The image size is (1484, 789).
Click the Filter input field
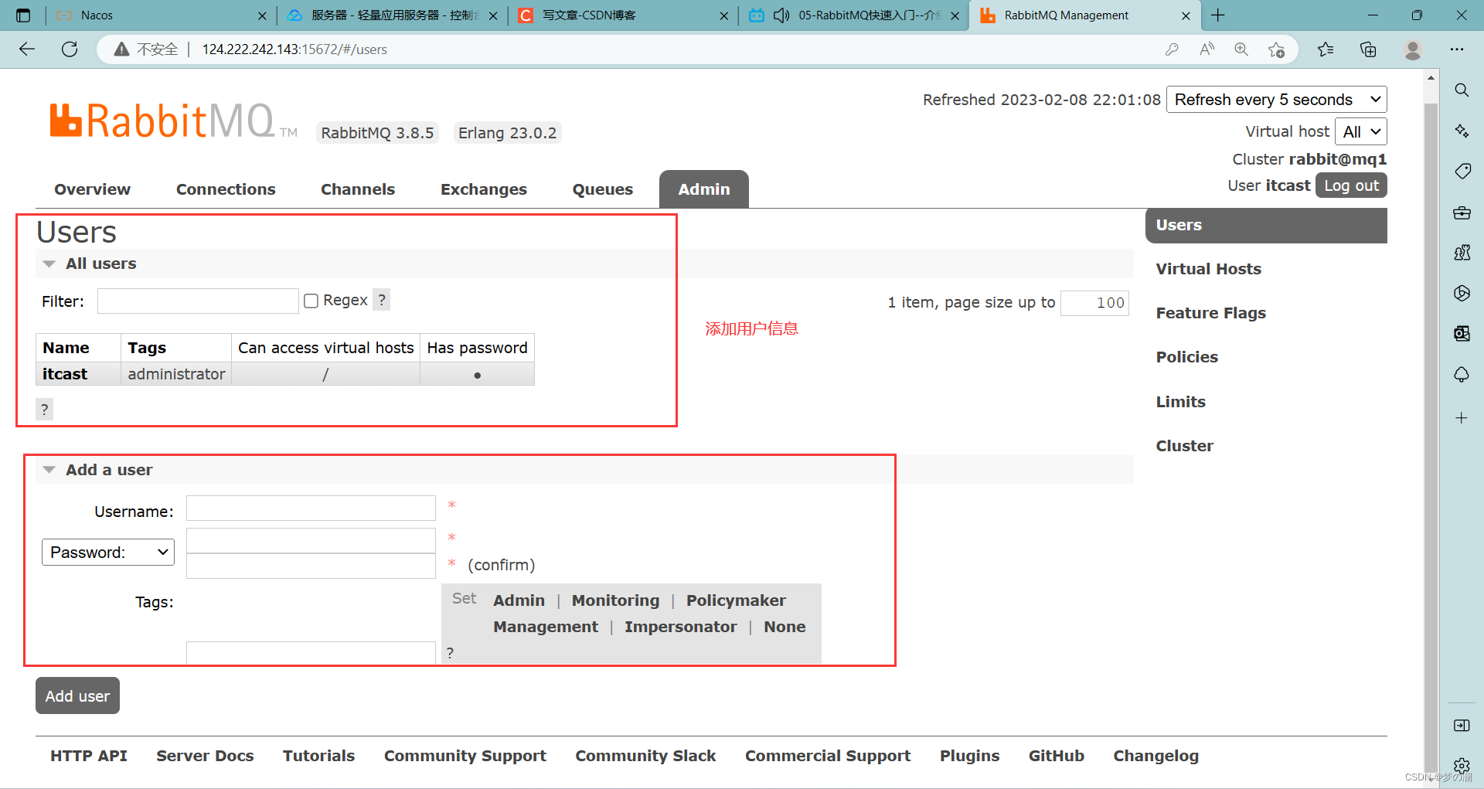tap(198, 301)
